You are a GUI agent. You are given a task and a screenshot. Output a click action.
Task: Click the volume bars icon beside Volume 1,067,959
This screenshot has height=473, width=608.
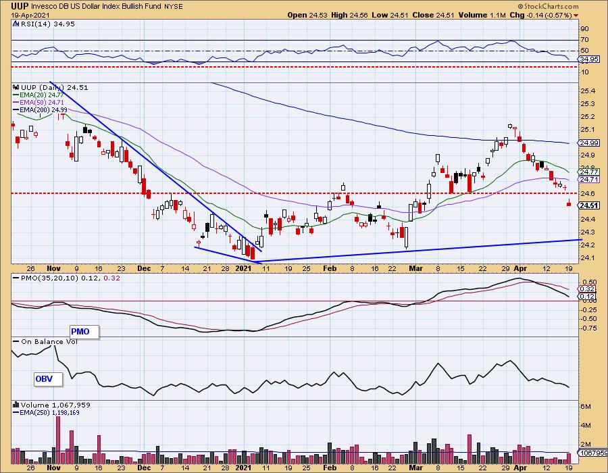[x=16, y=405]
